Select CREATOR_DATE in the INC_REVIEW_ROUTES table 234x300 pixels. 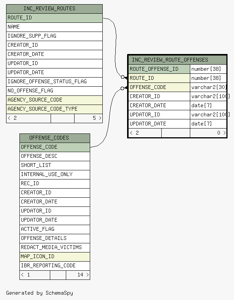pos(54,54)
